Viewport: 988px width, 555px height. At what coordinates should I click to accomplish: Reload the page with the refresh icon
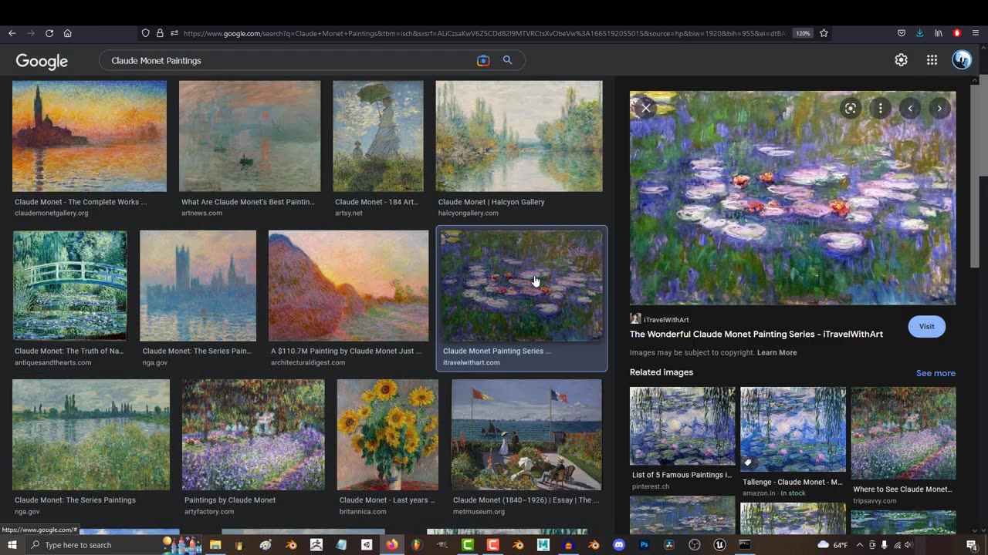(49, 33)
